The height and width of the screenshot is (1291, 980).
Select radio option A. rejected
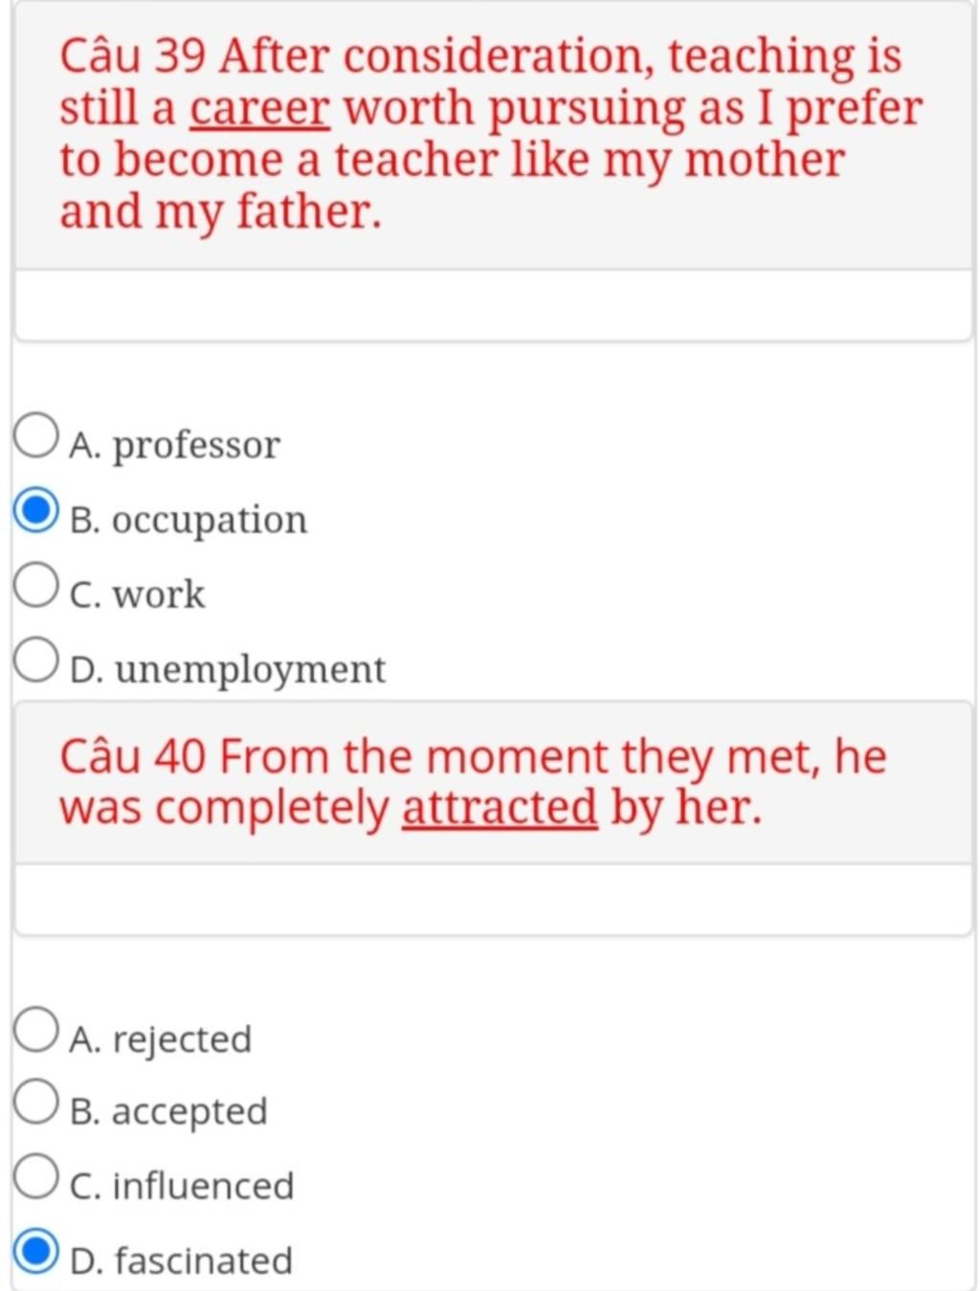(36, 1030)
